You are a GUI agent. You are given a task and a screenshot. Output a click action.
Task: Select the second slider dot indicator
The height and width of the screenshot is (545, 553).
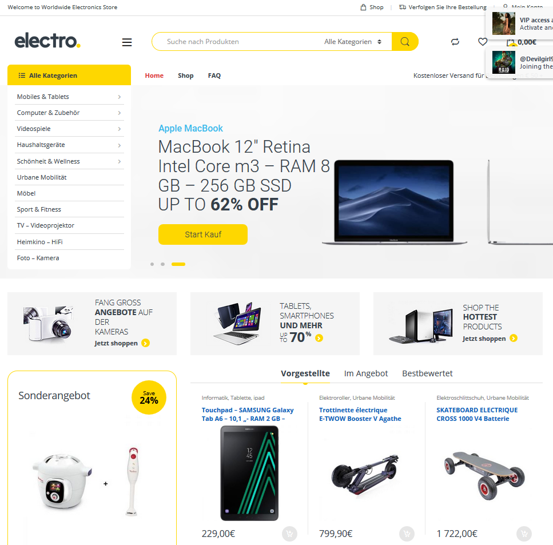[162, 264]
